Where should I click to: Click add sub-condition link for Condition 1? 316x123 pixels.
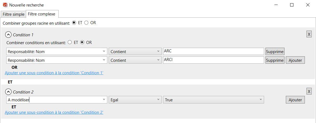pos(54,73)
